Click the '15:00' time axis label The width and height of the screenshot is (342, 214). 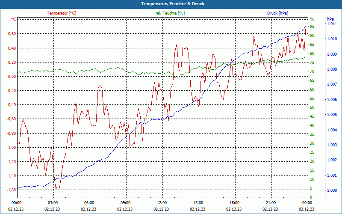(x=198, y=202)
